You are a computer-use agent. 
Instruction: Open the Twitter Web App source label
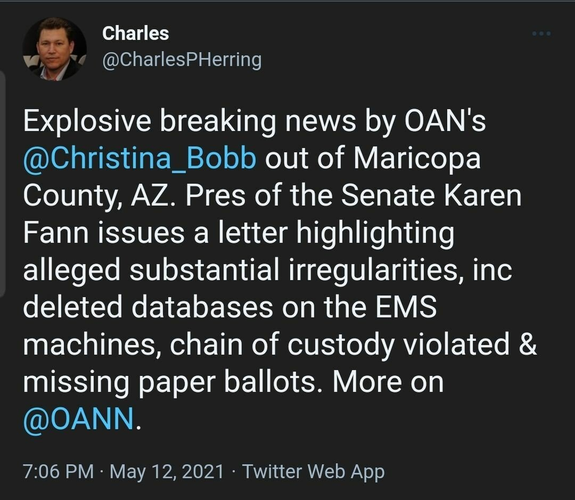pyautogui.click(x=313, y=471)
